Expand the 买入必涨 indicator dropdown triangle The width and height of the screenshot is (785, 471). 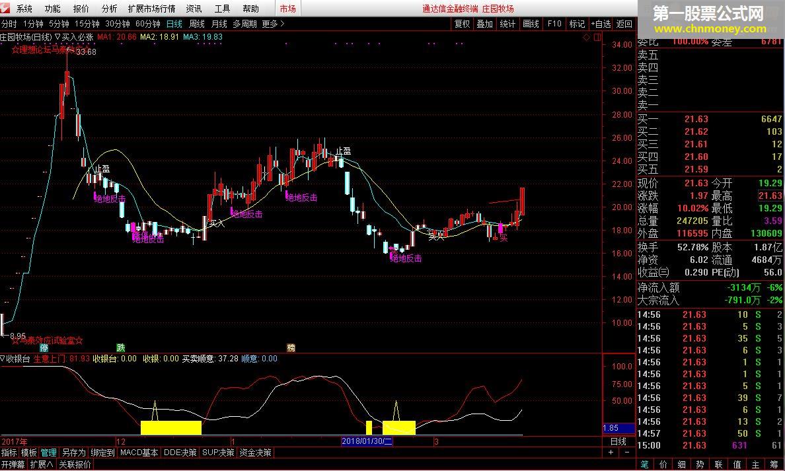pyautogui.click(x=57, y=37)
